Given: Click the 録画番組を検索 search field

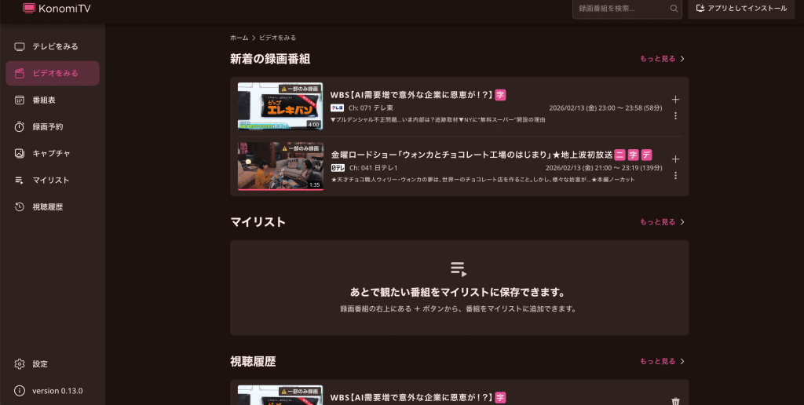Looking at the screenshot, I should pyautogui.click(x=620, y=9).
